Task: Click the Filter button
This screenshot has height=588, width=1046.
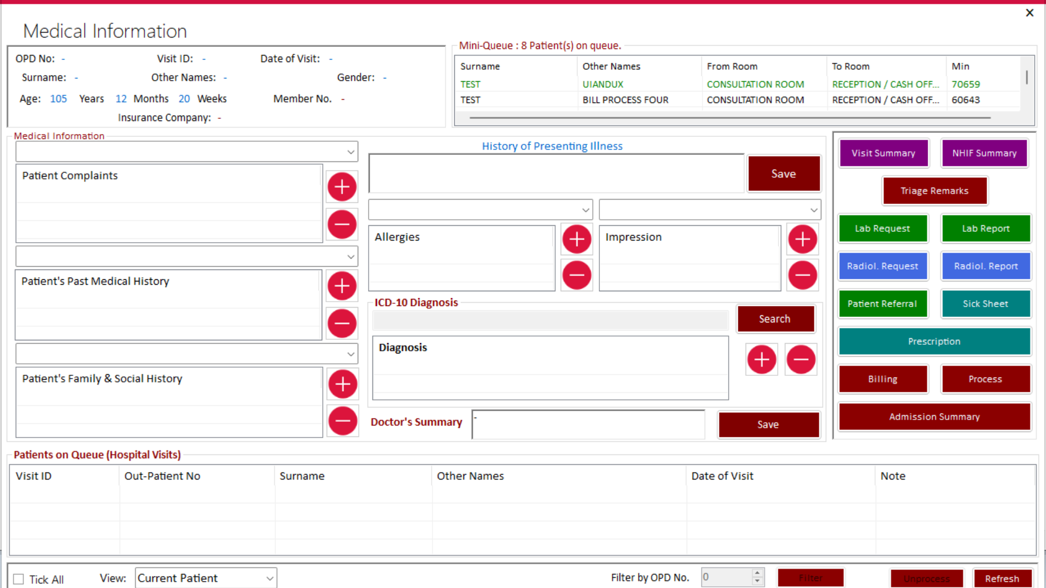Action: coord(810,578)
